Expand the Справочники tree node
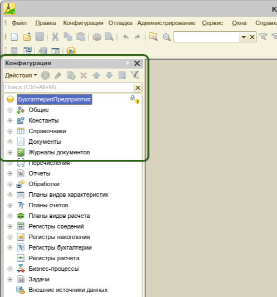The height and width of the screenshot is (297, 277). [x=10, y=131]
